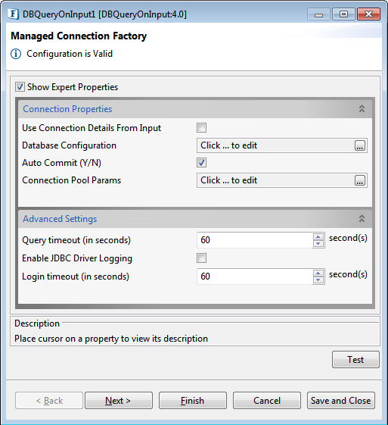The image size is (388, 425).
Task: Open Database Configuration ellipsis editor button
Action: tap(360, 145)
